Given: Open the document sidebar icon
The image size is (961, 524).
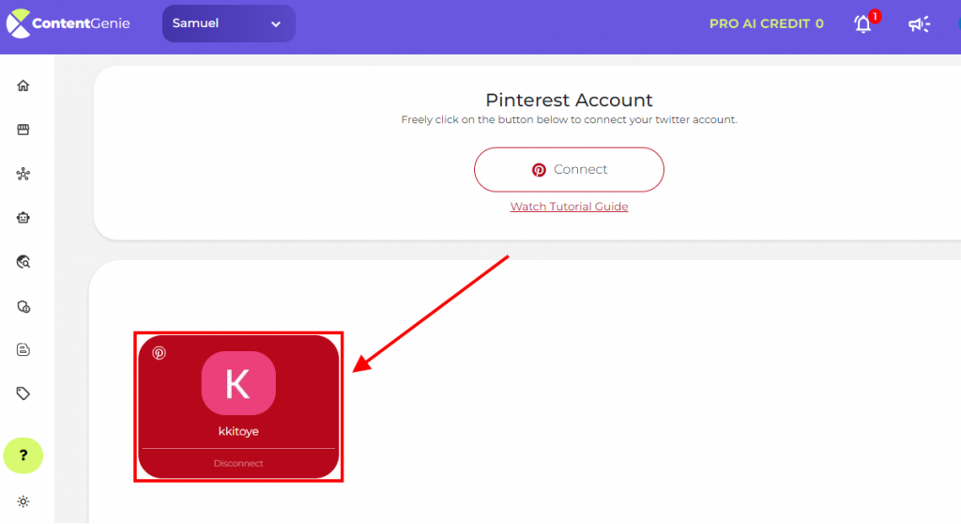Looking at the screenshot, I should (x=23, y=349).
